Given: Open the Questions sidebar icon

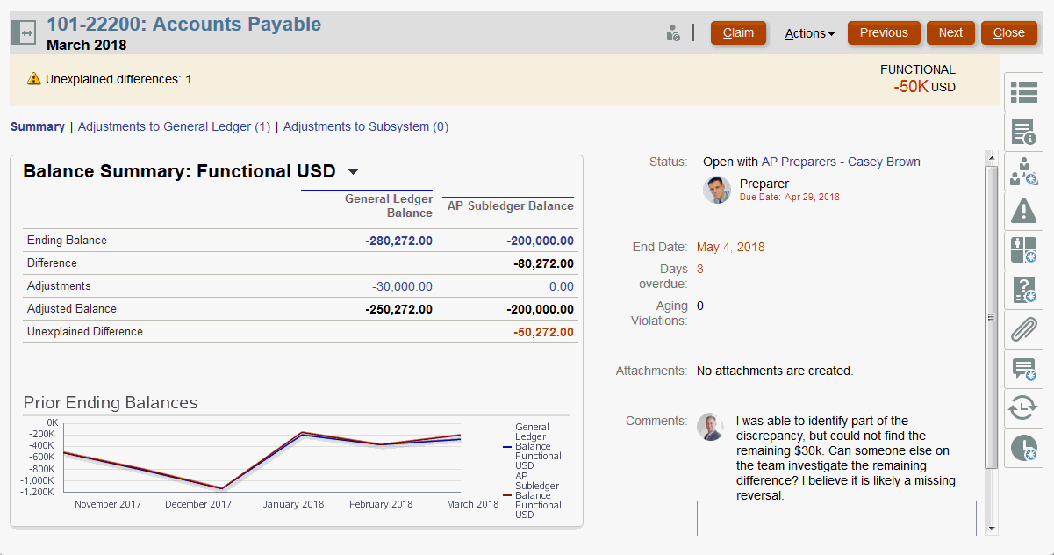Looking at the screenshot, I should point(1023,289).
